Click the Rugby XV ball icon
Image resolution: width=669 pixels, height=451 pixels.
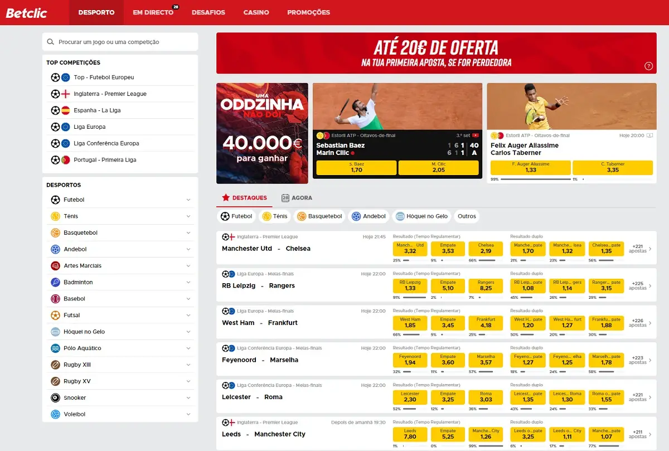(55, 381)
